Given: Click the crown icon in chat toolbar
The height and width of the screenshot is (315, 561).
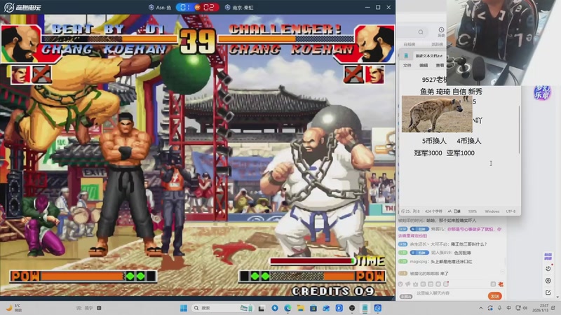Looking at the screenshot, I should click(x=415, y=284).
